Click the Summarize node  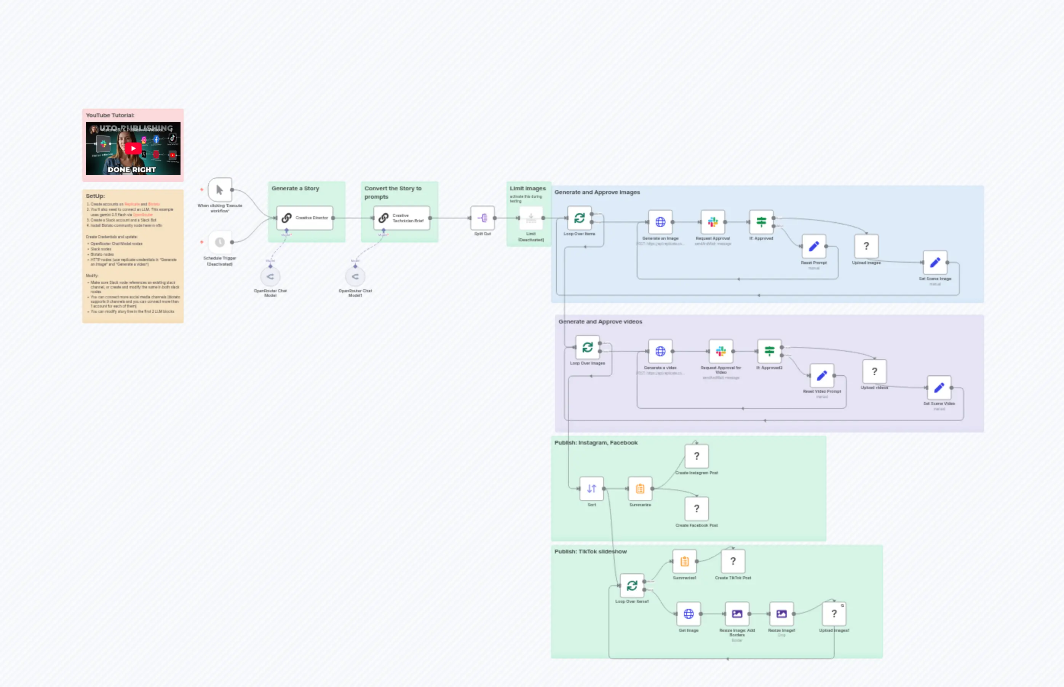coord(641,488)
